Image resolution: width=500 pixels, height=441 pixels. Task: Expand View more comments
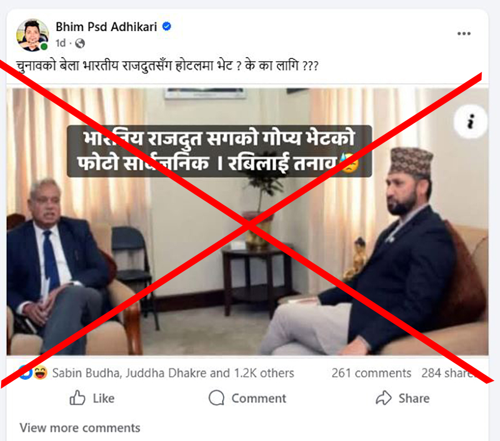(x=79, y=428)
